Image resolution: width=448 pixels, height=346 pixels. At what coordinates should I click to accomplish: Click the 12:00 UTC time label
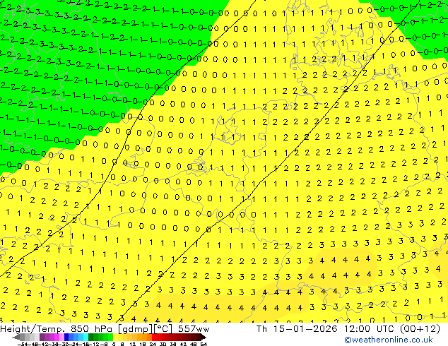(370, 329)
